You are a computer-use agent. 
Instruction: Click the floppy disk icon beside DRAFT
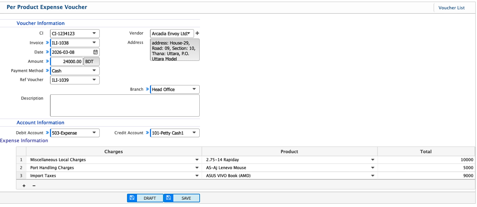pos(132,198)
